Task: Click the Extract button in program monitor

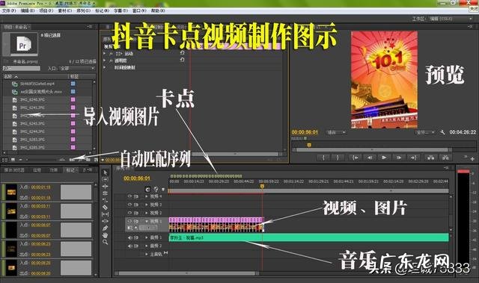Action: [446, 158]
